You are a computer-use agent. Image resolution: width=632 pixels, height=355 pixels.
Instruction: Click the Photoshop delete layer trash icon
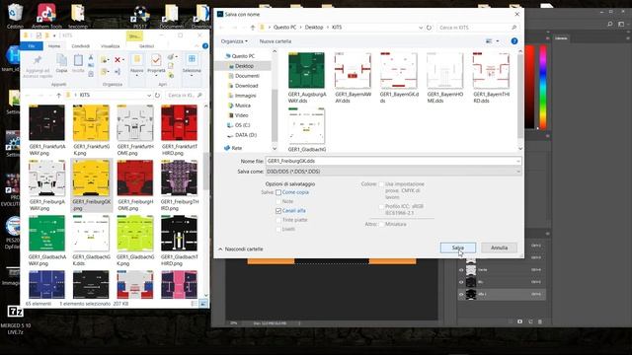tap(540, 321)
